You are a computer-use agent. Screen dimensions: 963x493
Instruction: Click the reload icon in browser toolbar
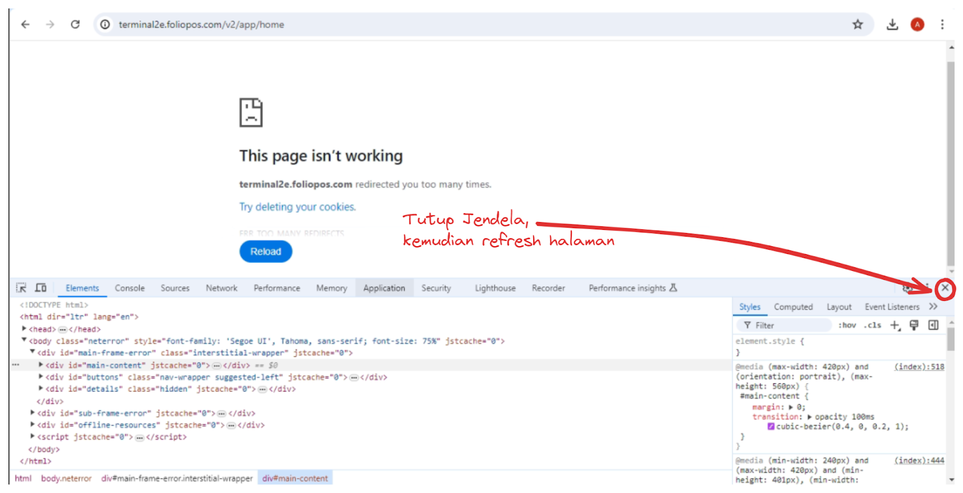(75, 25)
